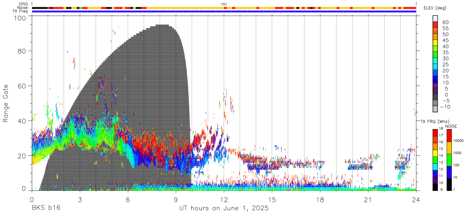Click the green 30-35 elevation swatch

(435, 55)
